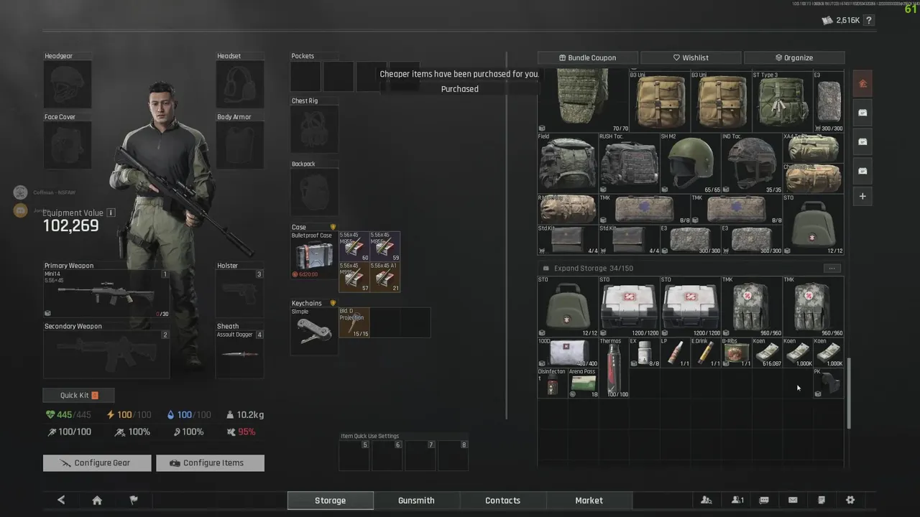Open the notes document icon
The height and width of the screenshot is (517, 920).
(x=822, y=500)
